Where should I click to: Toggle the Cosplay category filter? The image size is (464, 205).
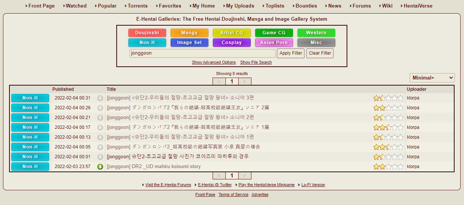click(x=232, y=43)
